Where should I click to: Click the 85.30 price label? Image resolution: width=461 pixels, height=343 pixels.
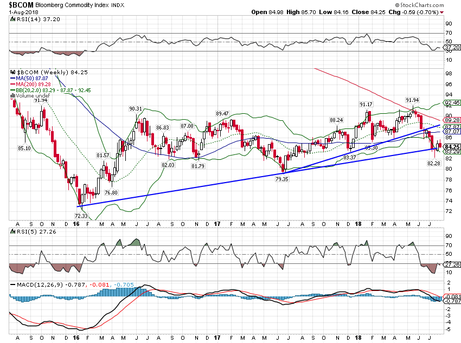[x=372, y=148]
